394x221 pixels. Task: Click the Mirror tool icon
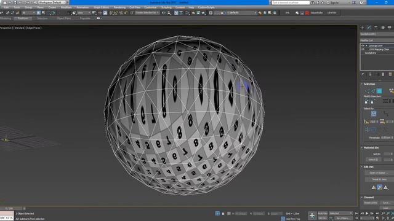point(163,12)
